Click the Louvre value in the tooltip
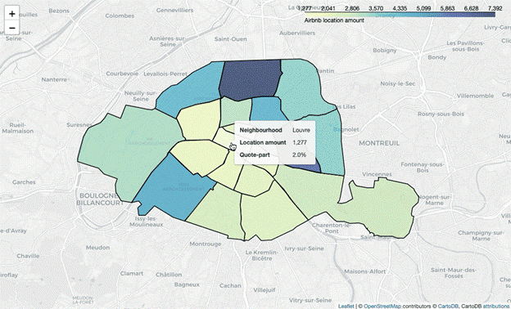 click(301, 130)
